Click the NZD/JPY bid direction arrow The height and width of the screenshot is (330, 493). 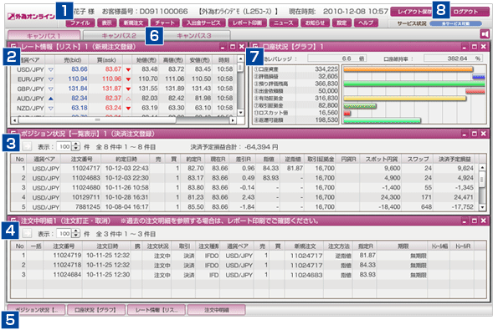(50, 109)
